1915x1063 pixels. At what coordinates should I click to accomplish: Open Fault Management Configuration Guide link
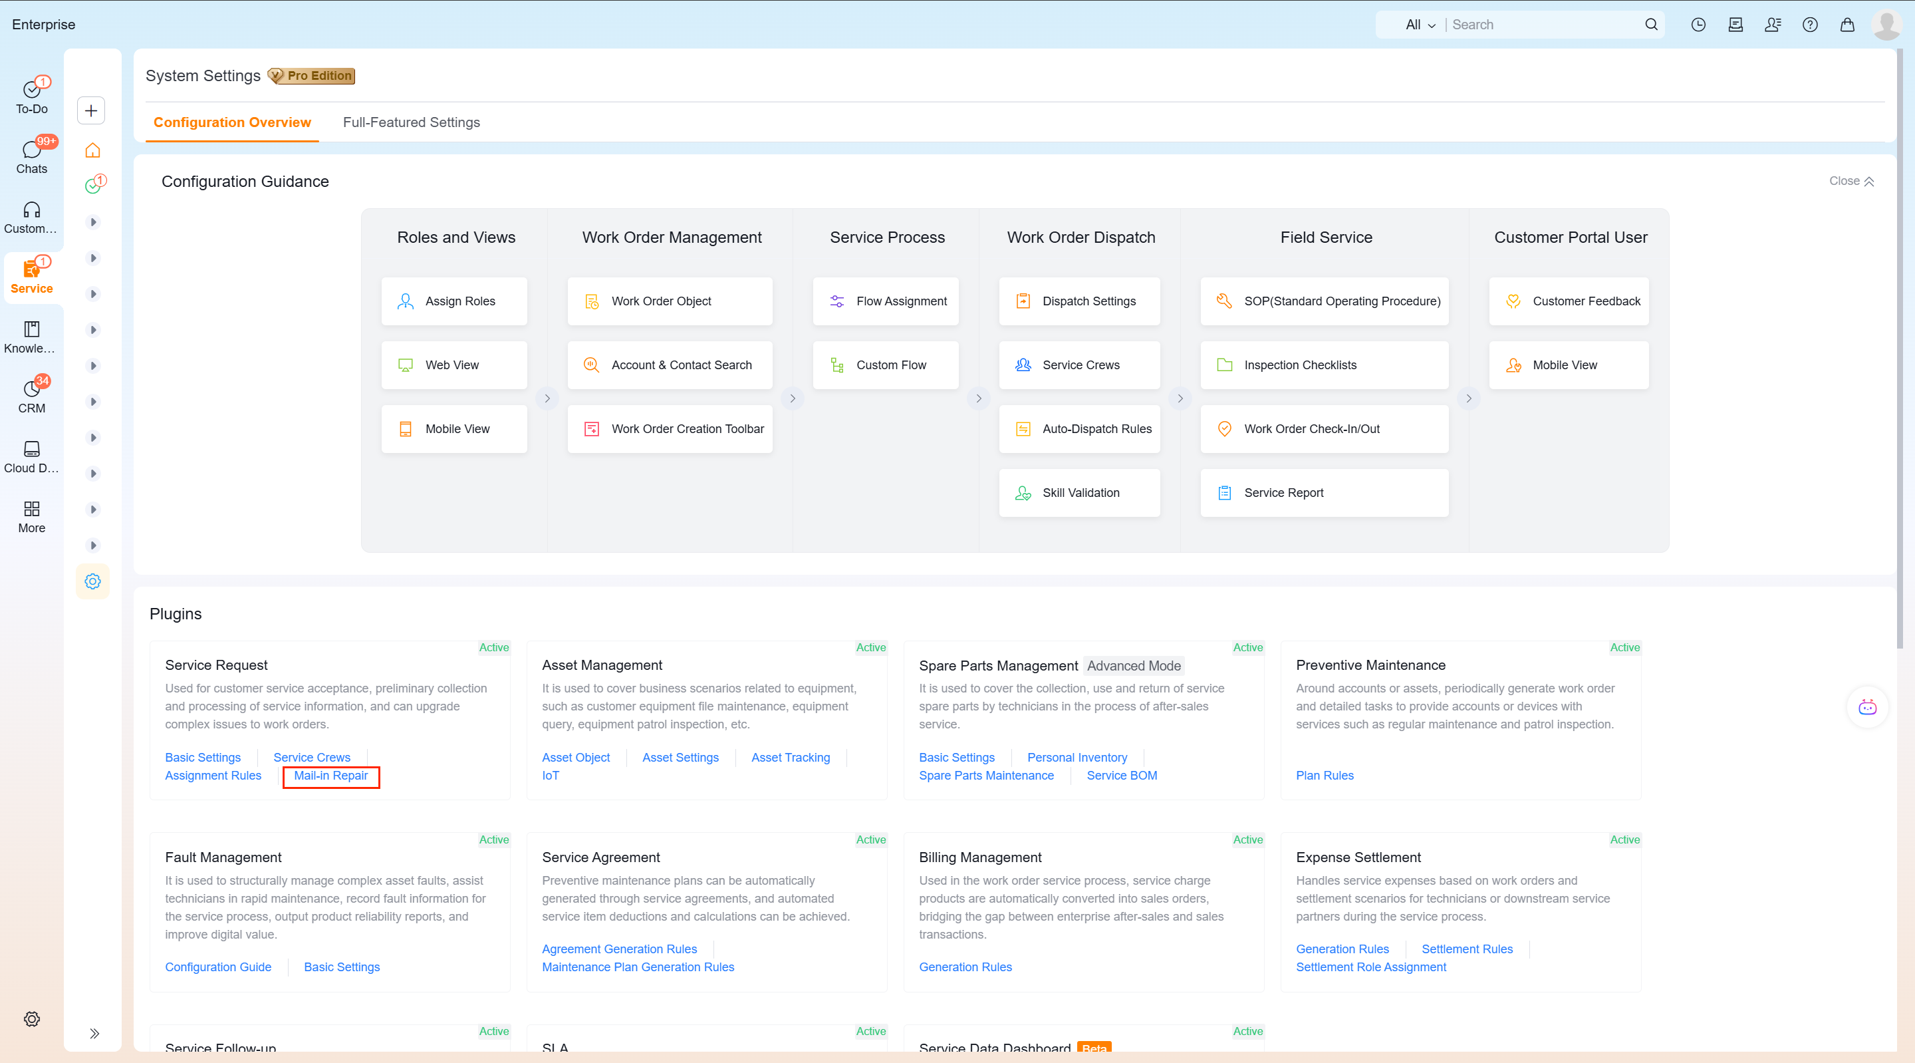[218, 967]
